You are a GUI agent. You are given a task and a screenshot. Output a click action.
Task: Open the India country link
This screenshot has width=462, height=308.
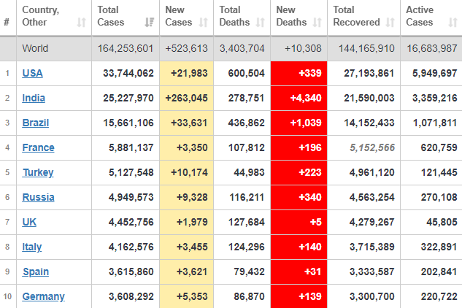[x=34, y=98]
